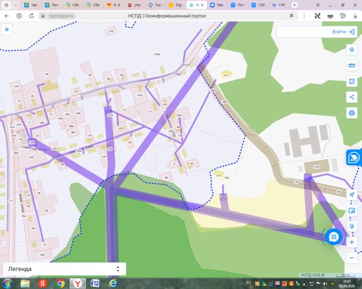Open the blue chat support bubble
362x289 pixels.
(x=334, y=237)
